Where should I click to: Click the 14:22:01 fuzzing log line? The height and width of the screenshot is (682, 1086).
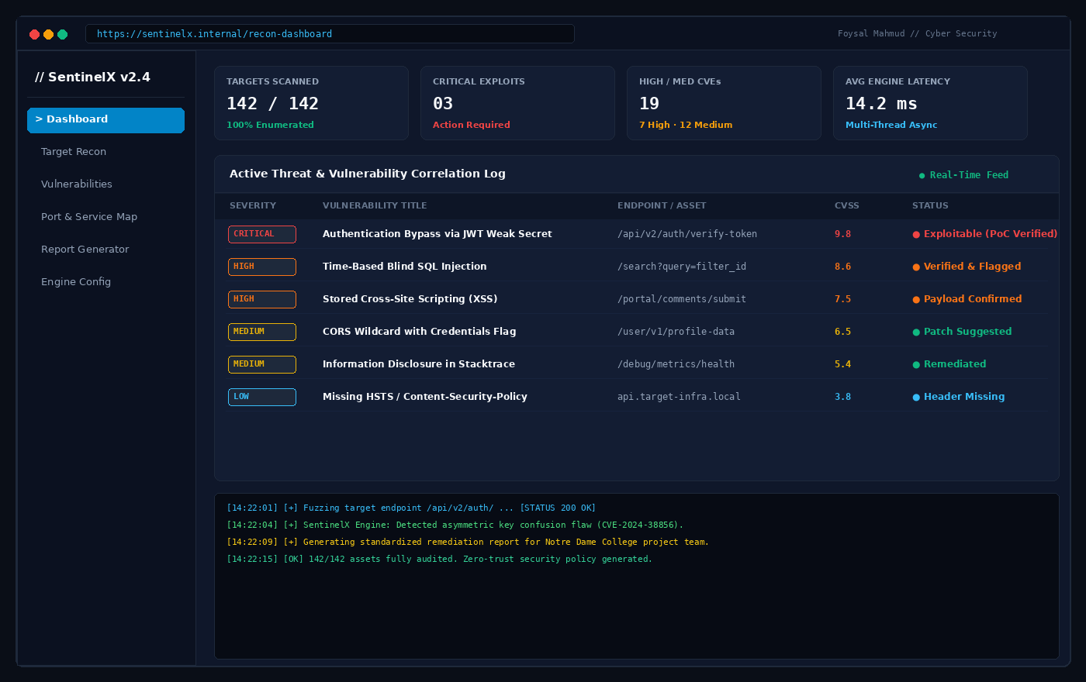tap(411, 508)
